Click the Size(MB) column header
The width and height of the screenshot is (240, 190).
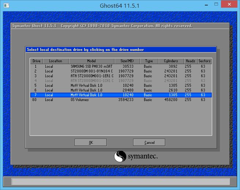click(127, 61)
